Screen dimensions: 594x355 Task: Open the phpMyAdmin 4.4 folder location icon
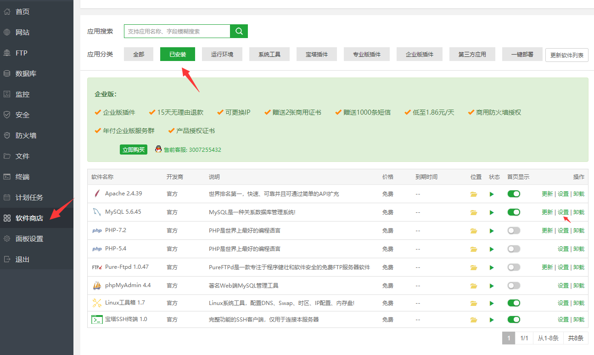(x=474, y=286)
